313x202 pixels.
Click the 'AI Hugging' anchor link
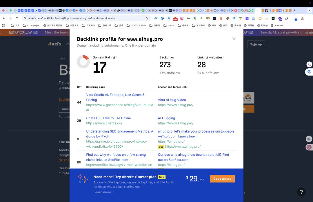(166, 118)
